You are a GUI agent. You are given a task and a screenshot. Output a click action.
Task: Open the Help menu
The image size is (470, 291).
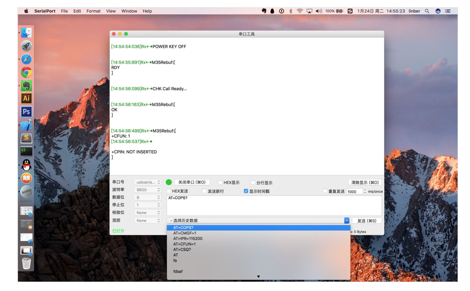click(x=147, y=11)
